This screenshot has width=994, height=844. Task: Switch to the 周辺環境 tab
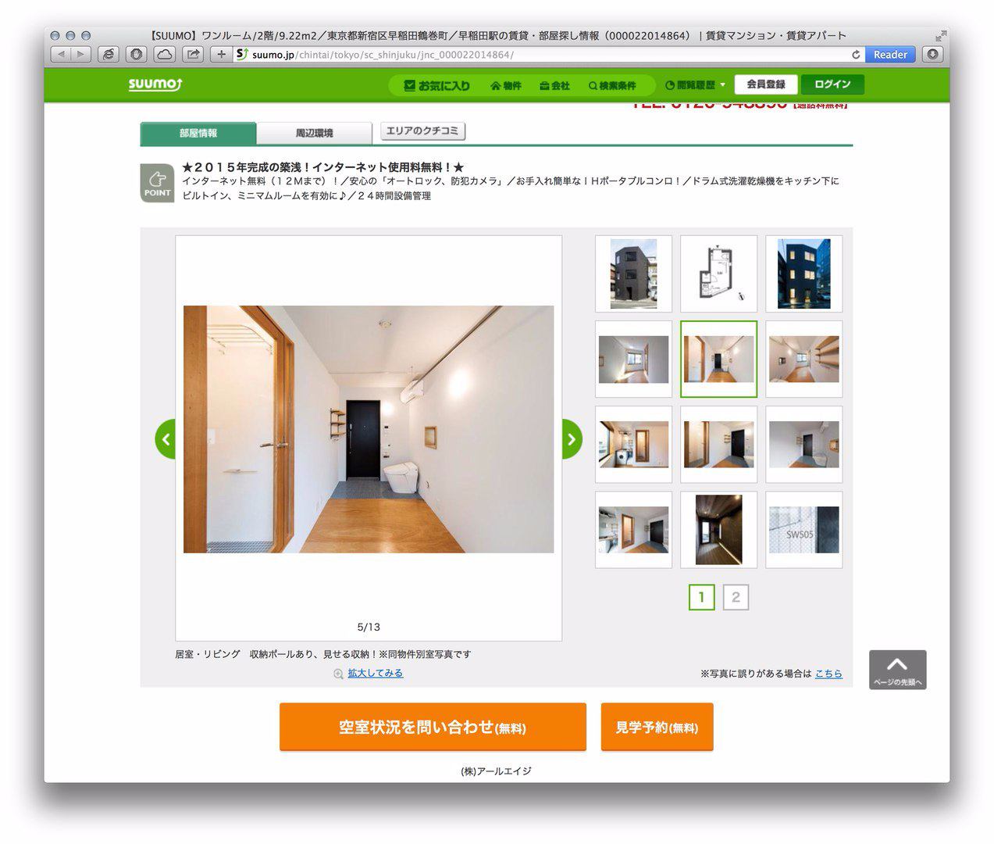coord(314,133)
